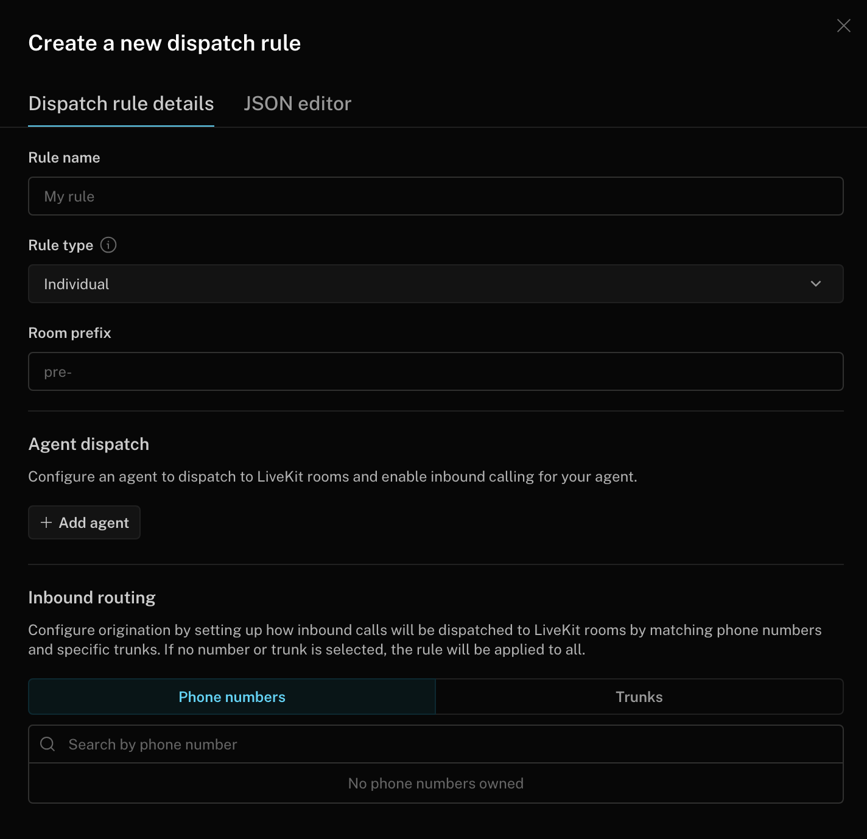Click the Rule type info icon
The height and width of the screenshot is (839, 867).
pos(108,245)
